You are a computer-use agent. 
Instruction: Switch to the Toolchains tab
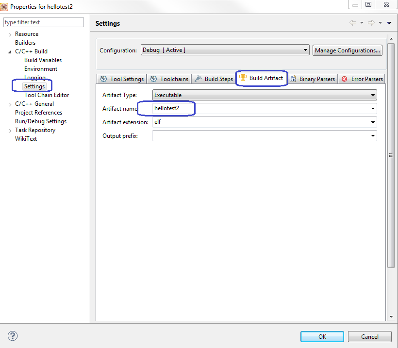pyautogui.click(x=169, y=79)
